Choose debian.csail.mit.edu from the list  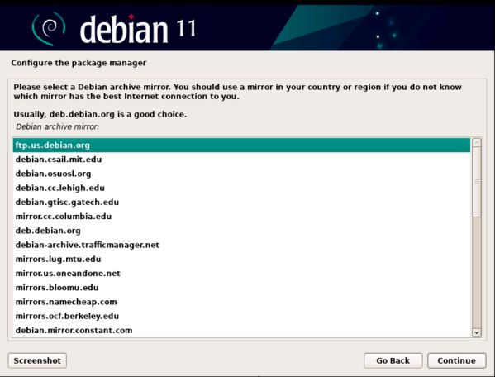point(241,160)
